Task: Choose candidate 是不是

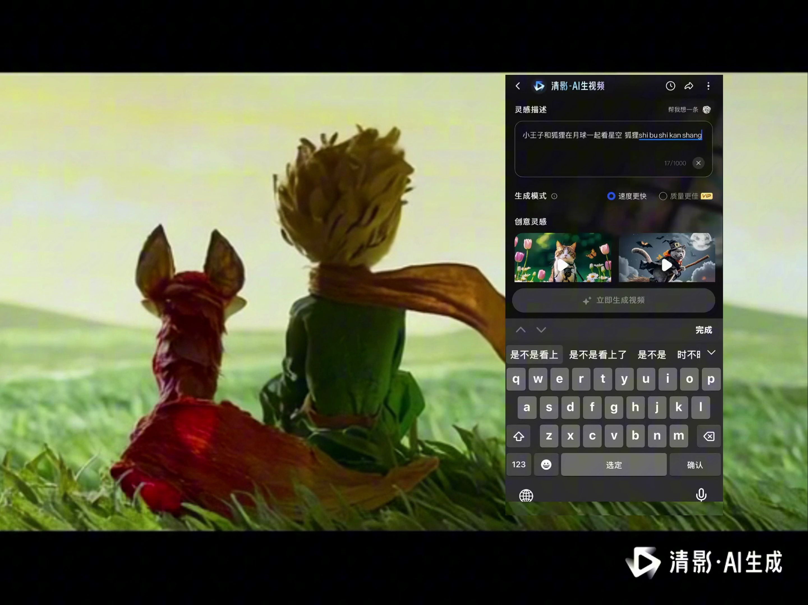Action: tap(652, 355)
